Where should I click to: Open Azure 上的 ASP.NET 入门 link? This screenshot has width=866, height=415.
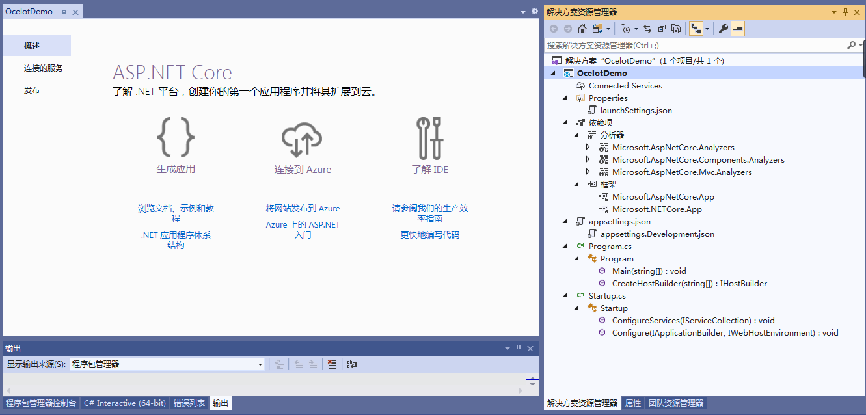(303, 230)
